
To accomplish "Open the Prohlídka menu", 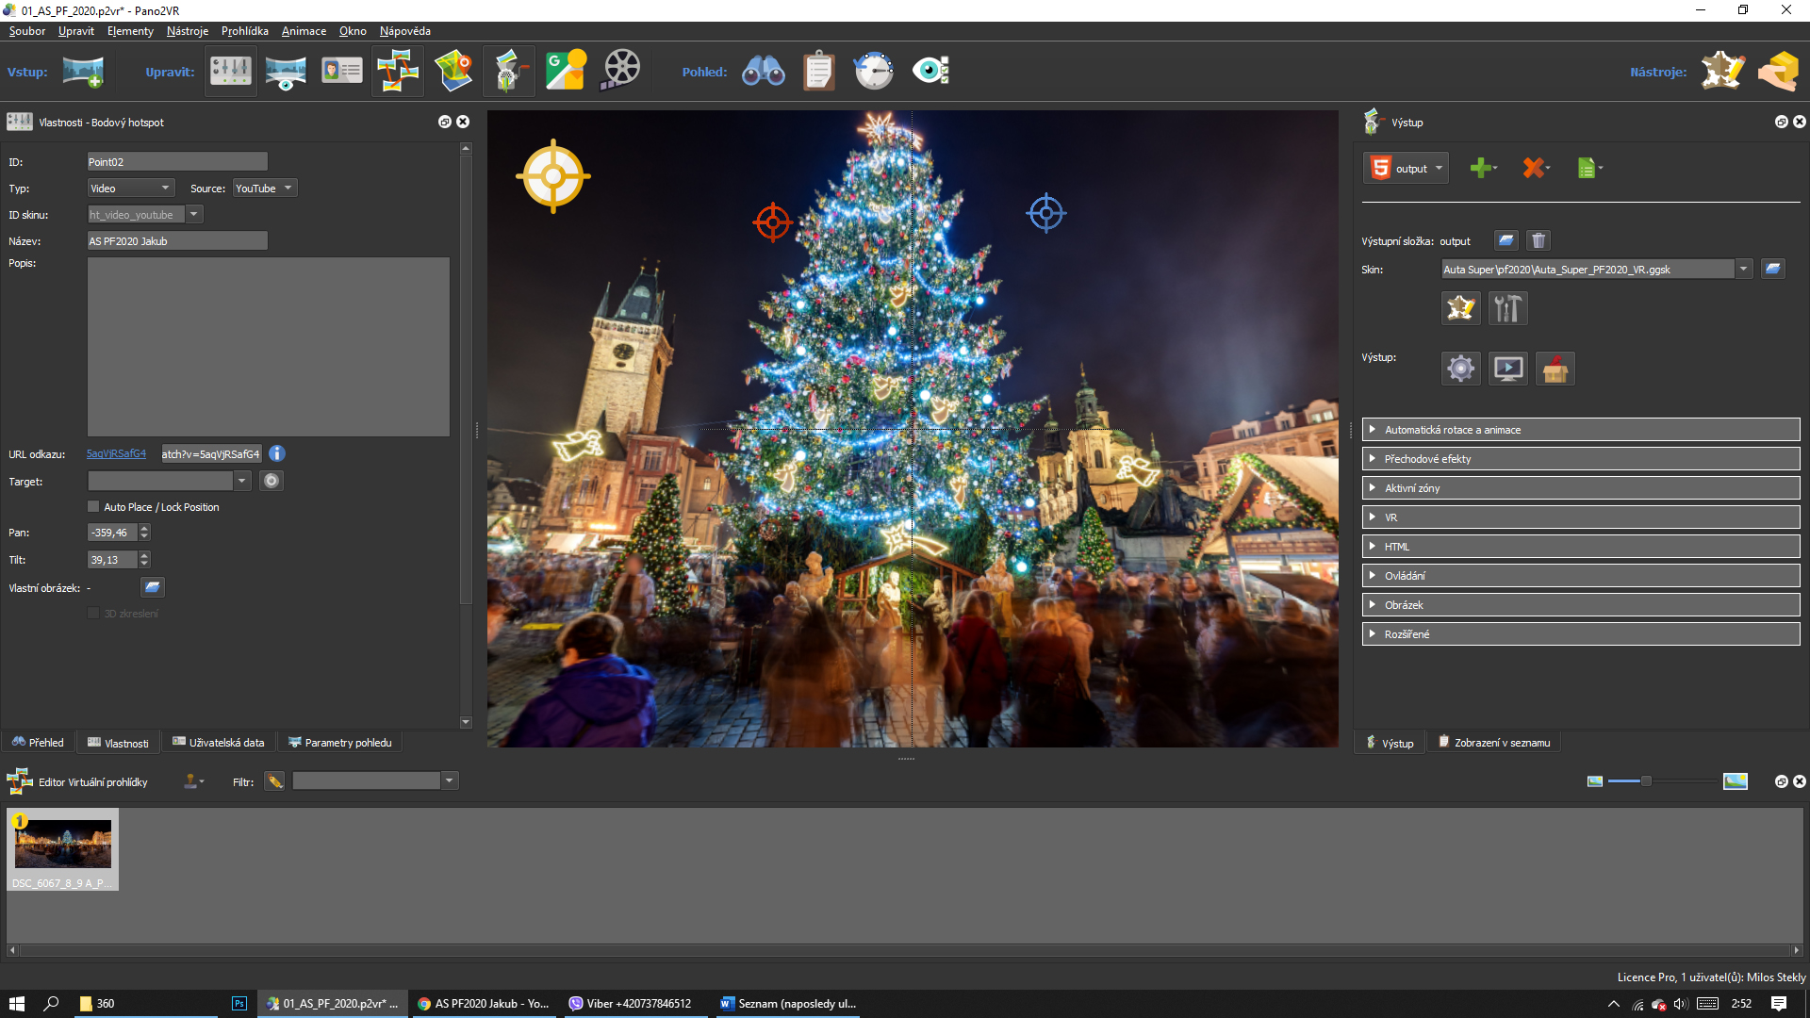I will tap(245, 31).
